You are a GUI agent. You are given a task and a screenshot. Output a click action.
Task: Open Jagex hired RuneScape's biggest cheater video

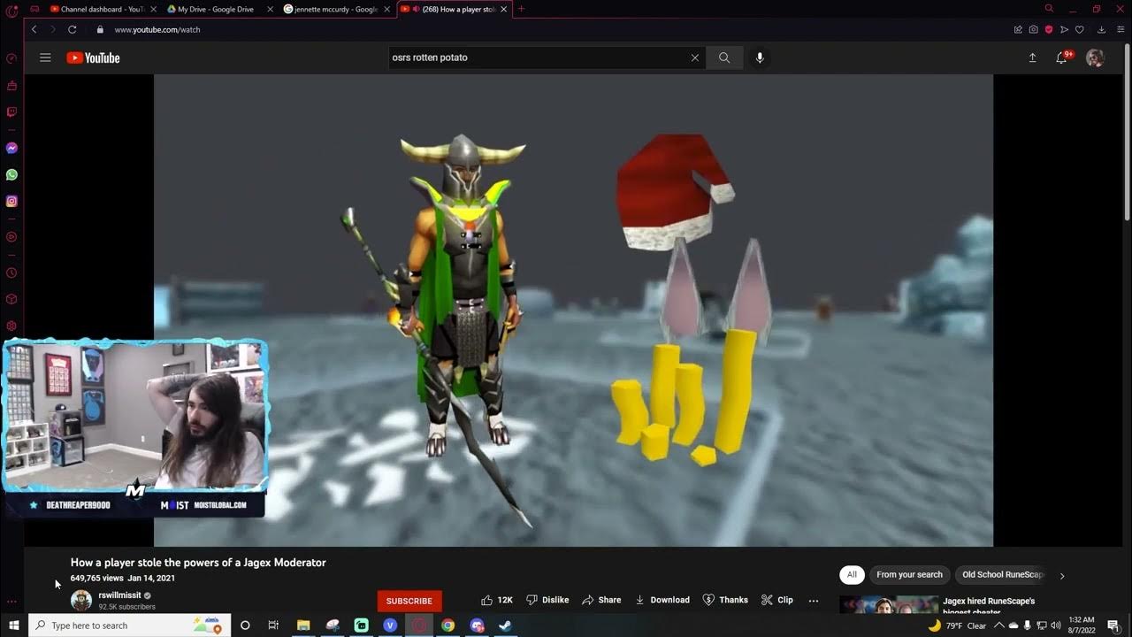pyautogui.click(x=989, y=606)
